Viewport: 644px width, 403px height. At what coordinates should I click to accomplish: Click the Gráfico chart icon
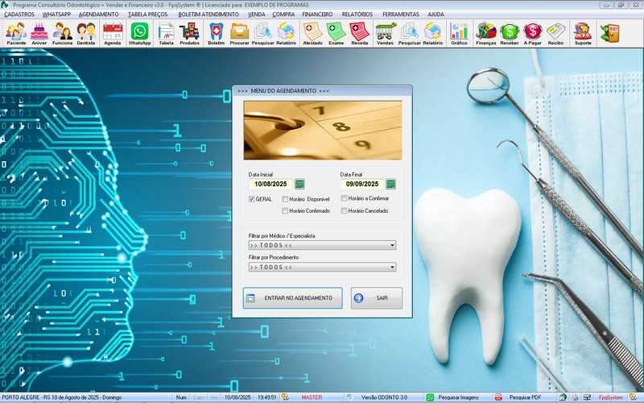[x=459, y=32]
